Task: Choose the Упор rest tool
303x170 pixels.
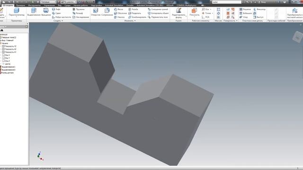Action: pos(243,17)
